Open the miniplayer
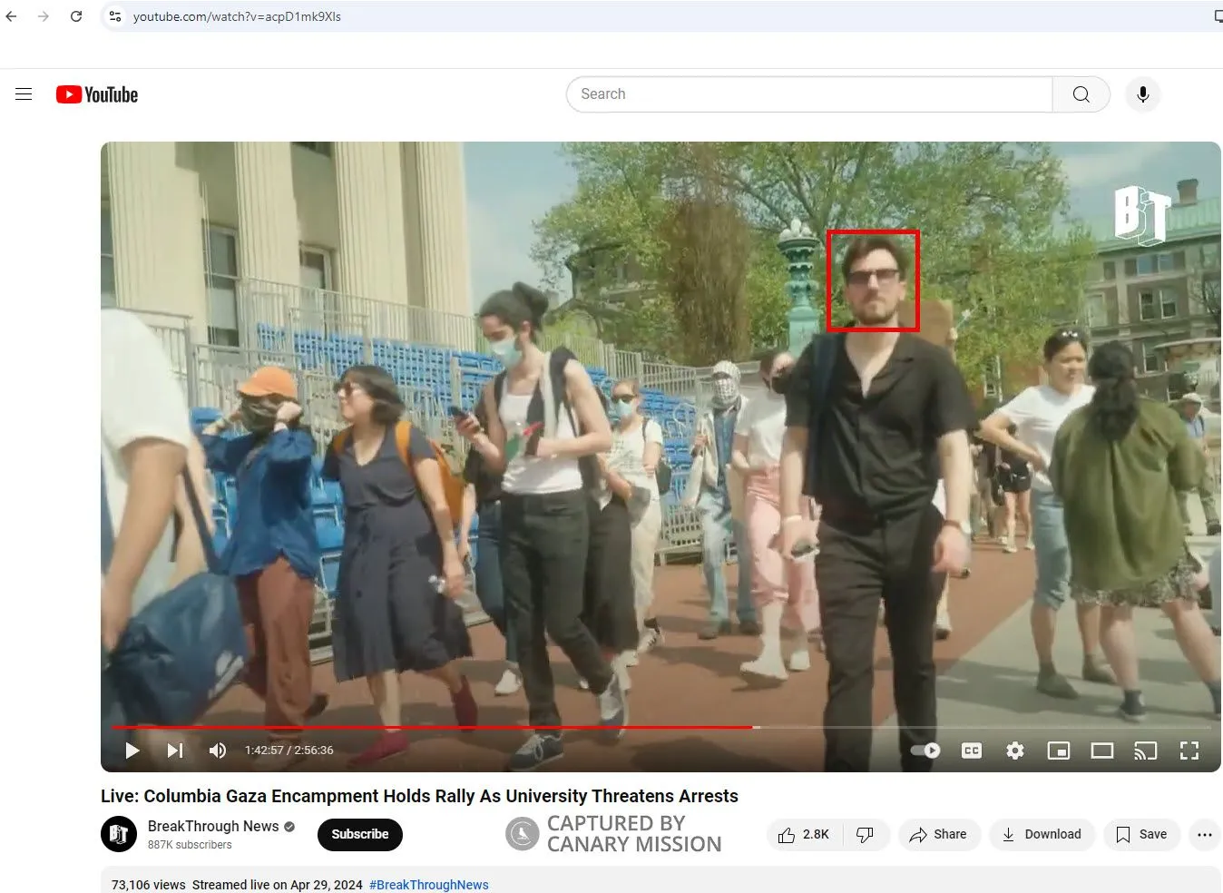The width and height of the screenshot is (1223, 893). [1059, 751]
